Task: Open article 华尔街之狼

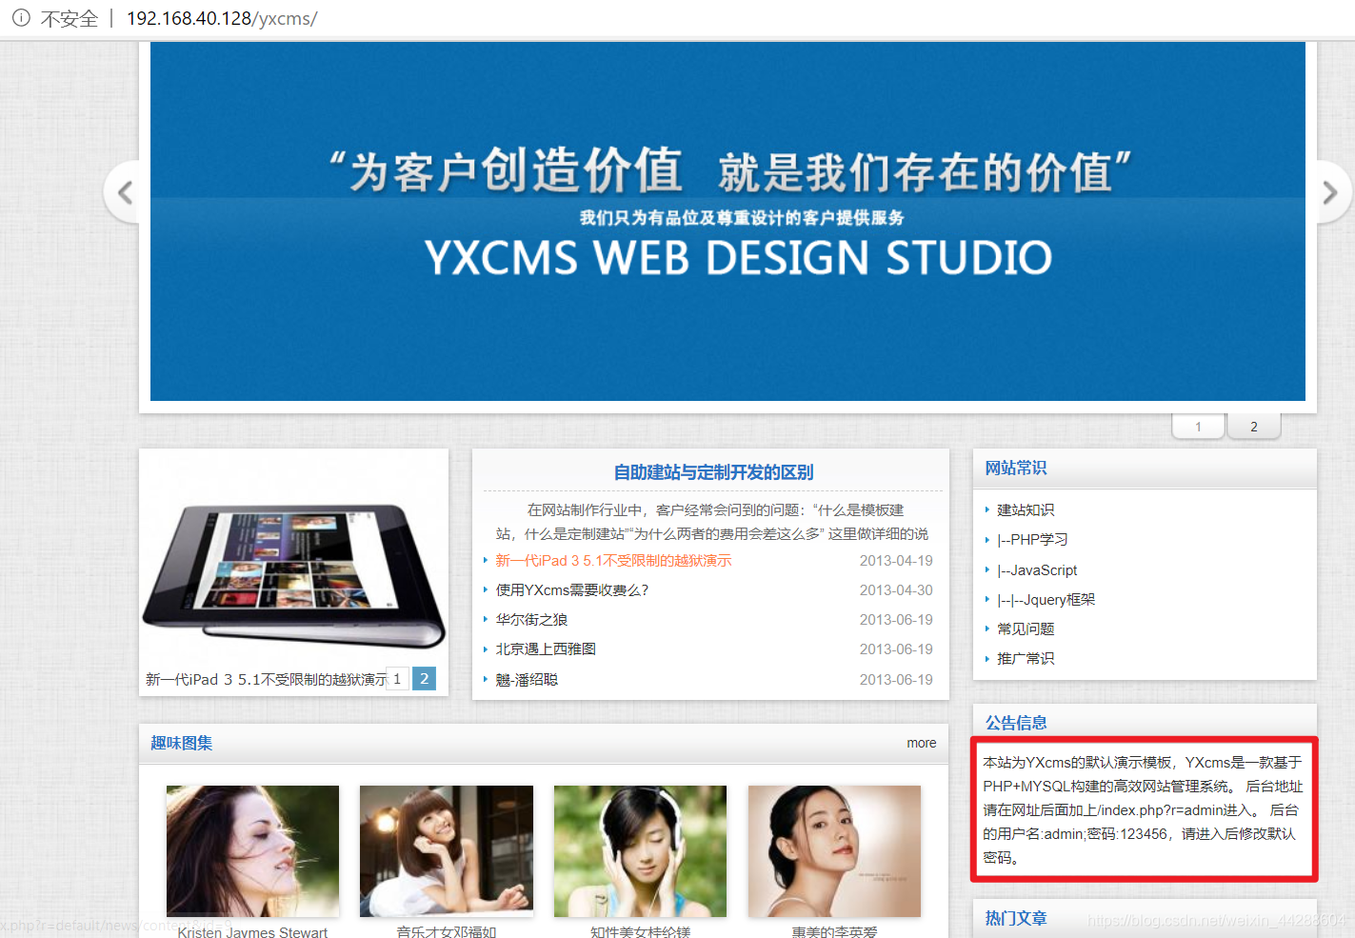Action: pyautogui.click(x=531, y=620)
